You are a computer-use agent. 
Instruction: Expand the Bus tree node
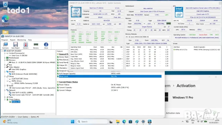[5, 65]
